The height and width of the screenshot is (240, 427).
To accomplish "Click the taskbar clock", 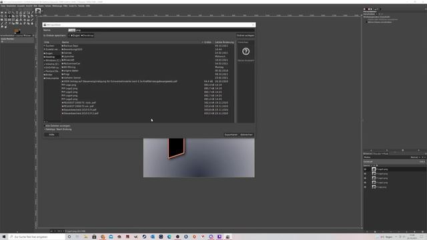I will [412, 237].
